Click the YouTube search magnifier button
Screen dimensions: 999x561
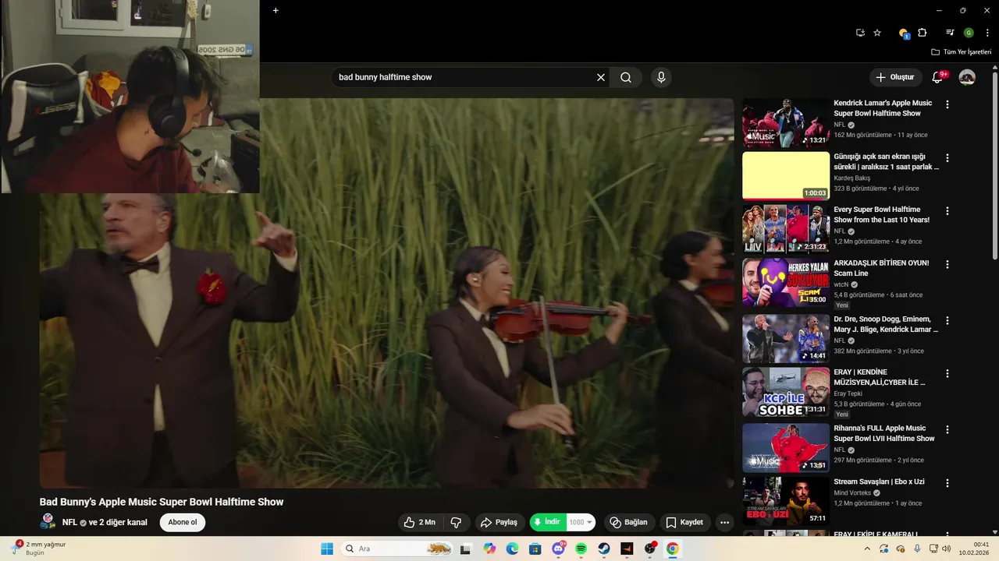(x=626, y=77)
